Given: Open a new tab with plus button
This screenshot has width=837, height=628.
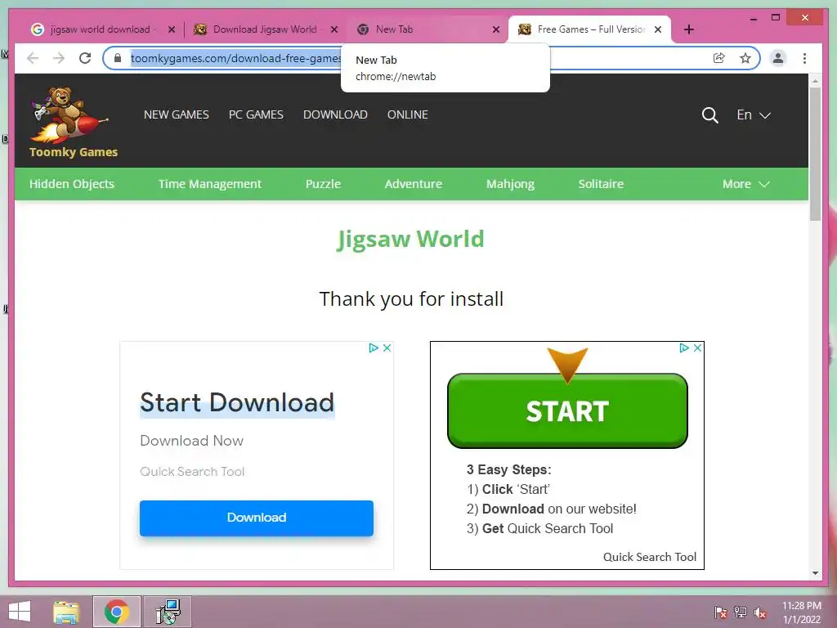Looking at the screenshot, I should [x=688, y=29].
